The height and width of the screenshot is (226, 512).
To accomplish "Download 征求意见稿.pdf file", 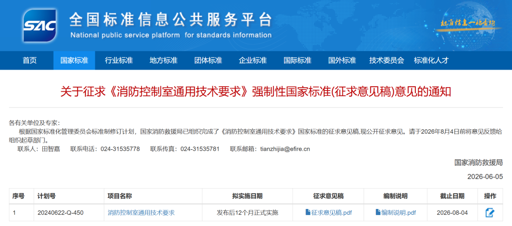I will pyautogui.click(x=331, y=213).
